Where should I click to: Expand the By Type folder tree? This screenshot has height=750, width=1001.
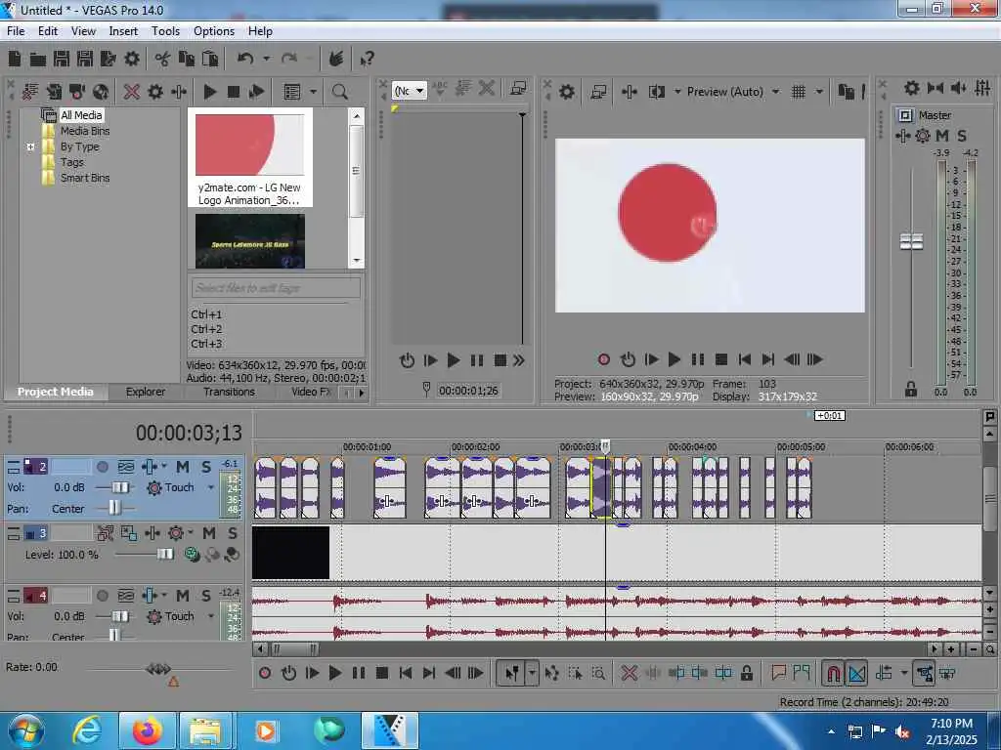pyautogui.click(x=30, y=146)
